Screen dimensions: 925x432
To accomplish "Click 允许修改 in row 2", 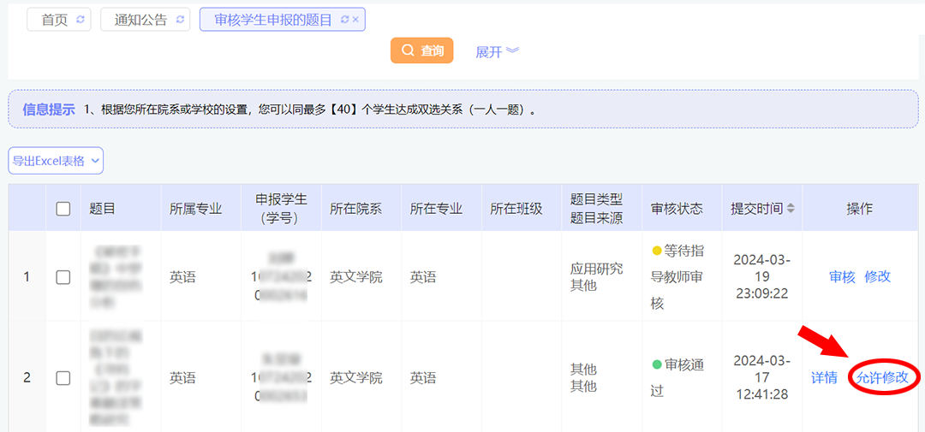I will (882, 377).
